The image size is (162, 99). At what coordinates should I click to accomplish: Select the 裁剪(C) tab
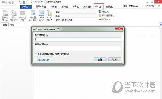(x=76, y=7)
